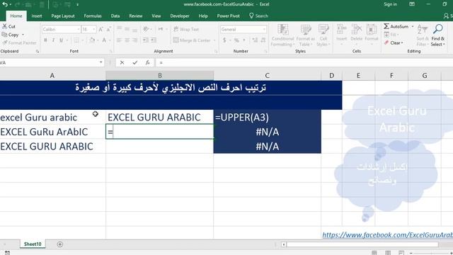The image size is (453, 255).
Task: Select column B header
Action: (160, 76)
